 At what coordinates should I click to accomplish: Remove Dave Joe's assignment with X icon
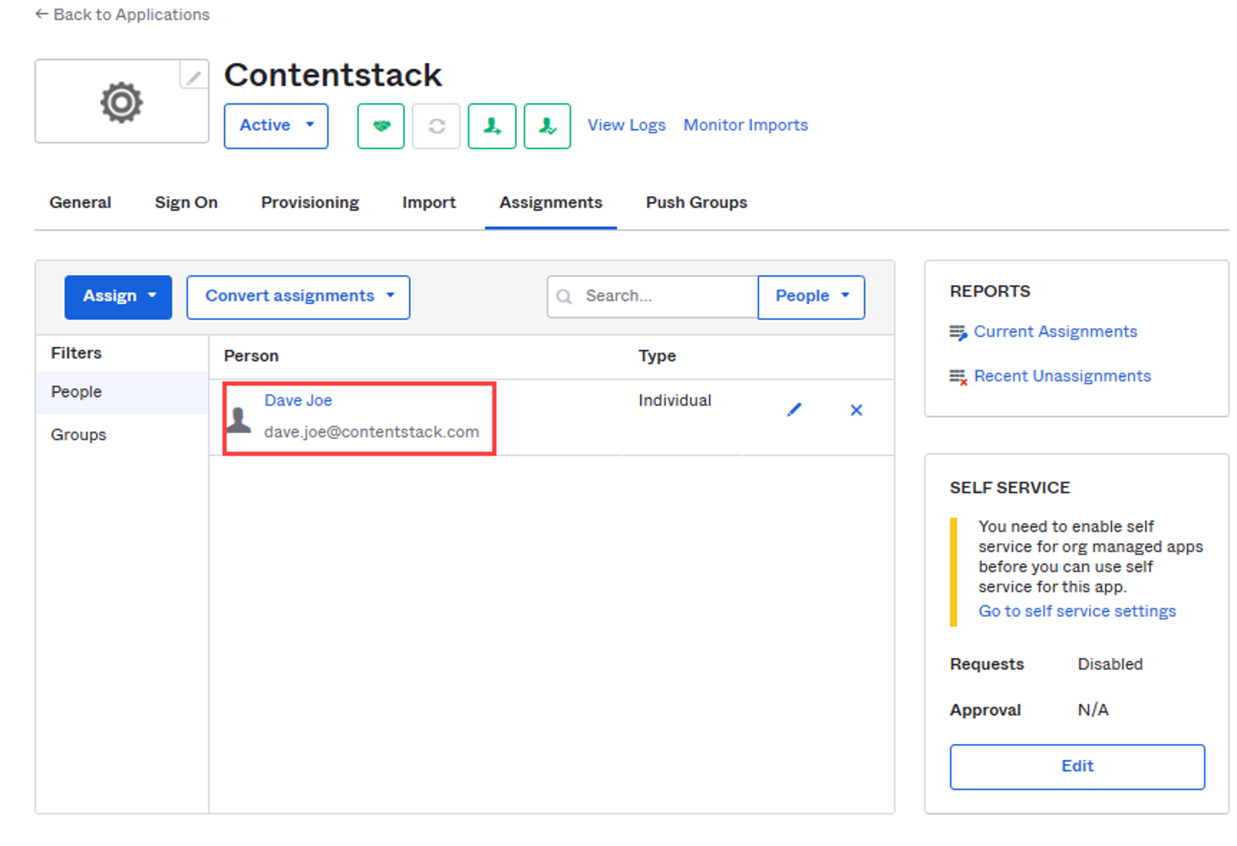pos(857,410)
